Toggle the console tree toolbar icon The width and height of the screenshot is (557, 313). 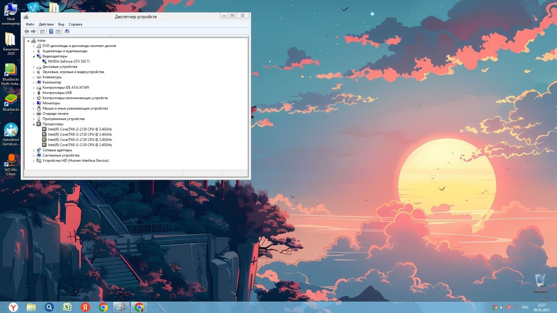[42, 31]
